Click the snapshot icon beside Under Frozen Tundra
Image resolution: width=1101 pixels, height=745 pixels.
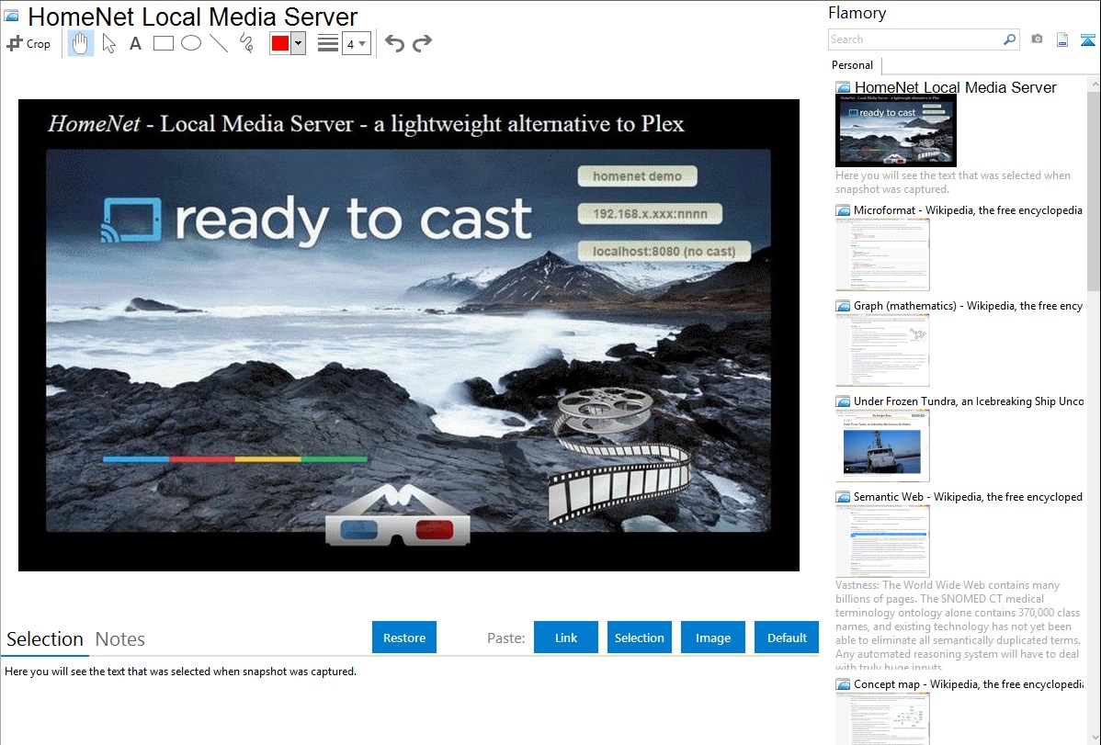[843, 401]
